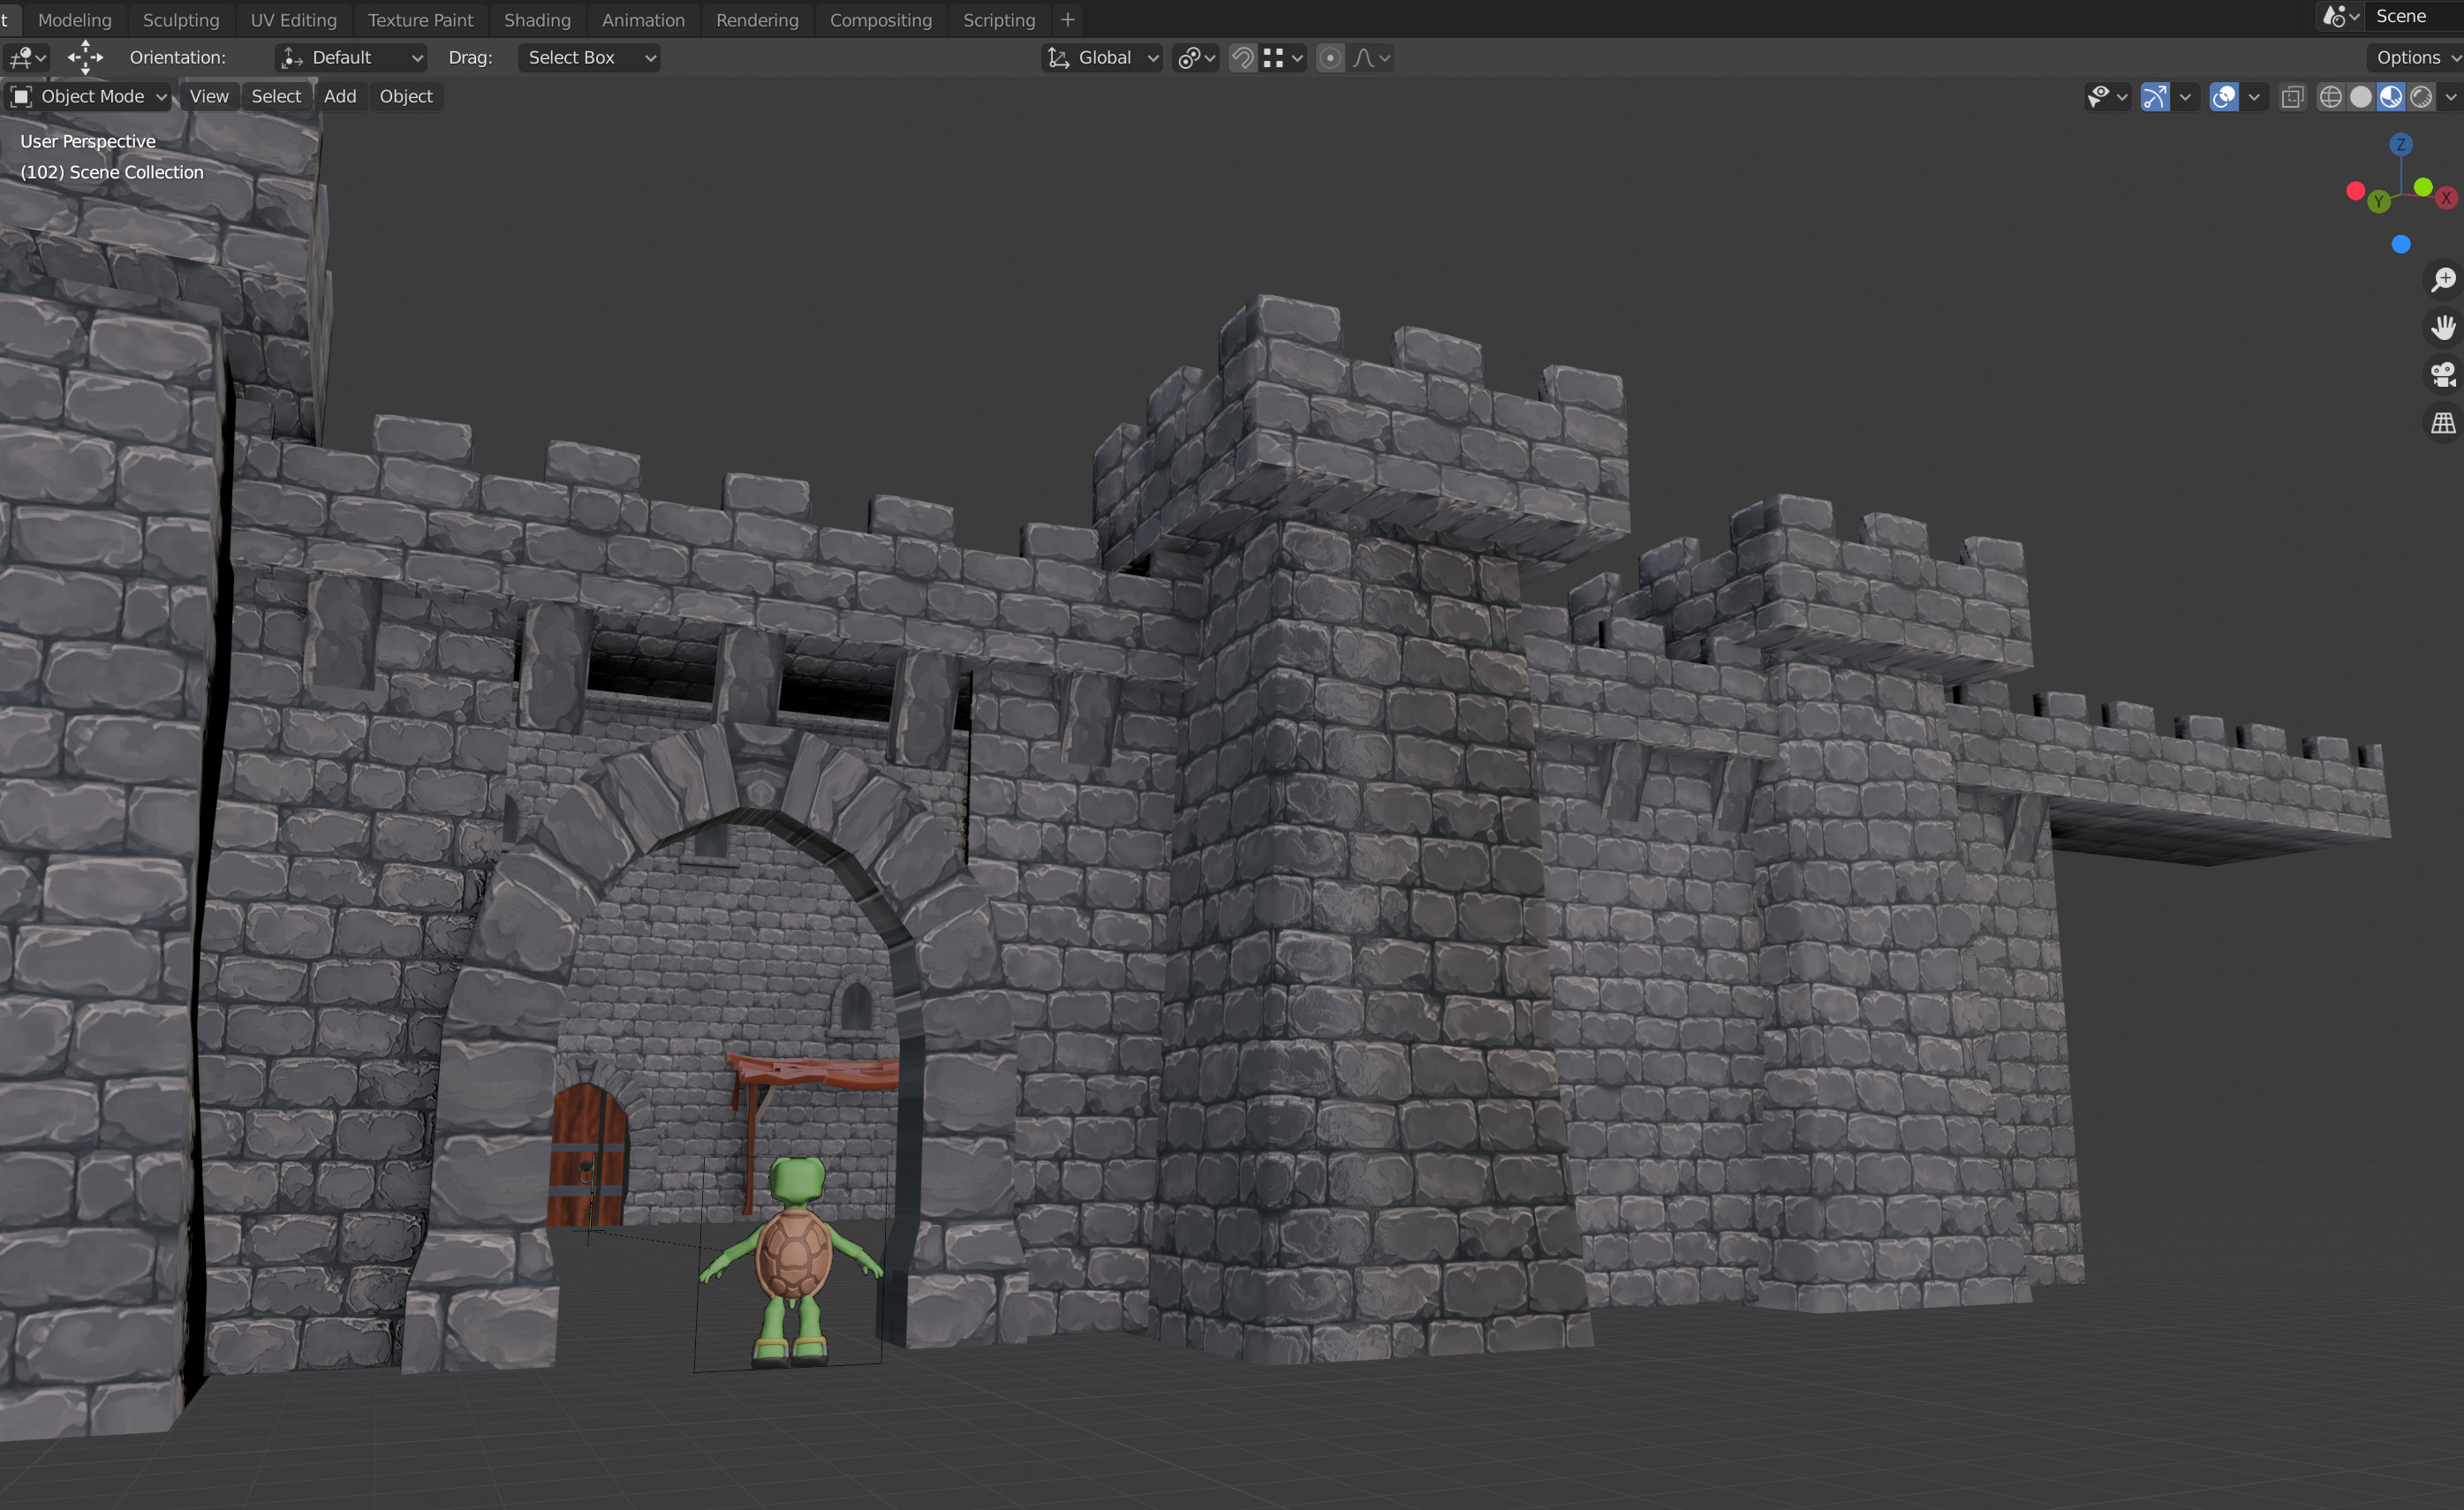The height and width of the screenshot is (1510, 2464).
Task: Open the Options dropdown
Action: [2415, 58]
